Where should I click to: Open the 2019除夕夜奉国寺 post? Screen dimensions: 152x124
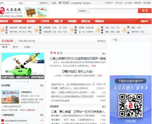(60, 100)
